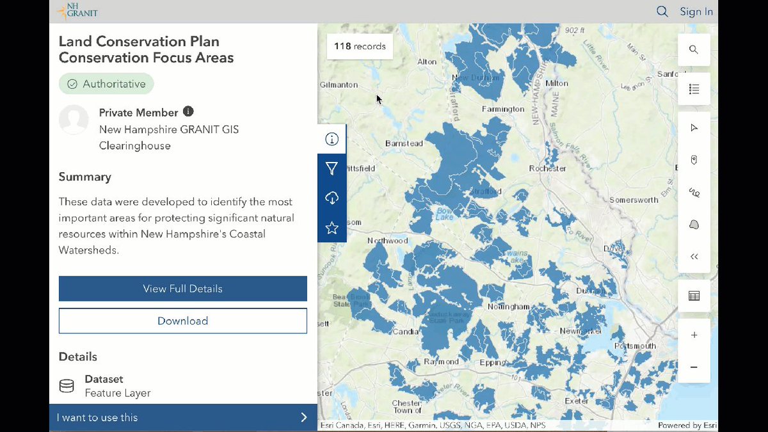The image size is (768, 432).
Task: Zoom out on the map
Action: click(x=694, y=367)
